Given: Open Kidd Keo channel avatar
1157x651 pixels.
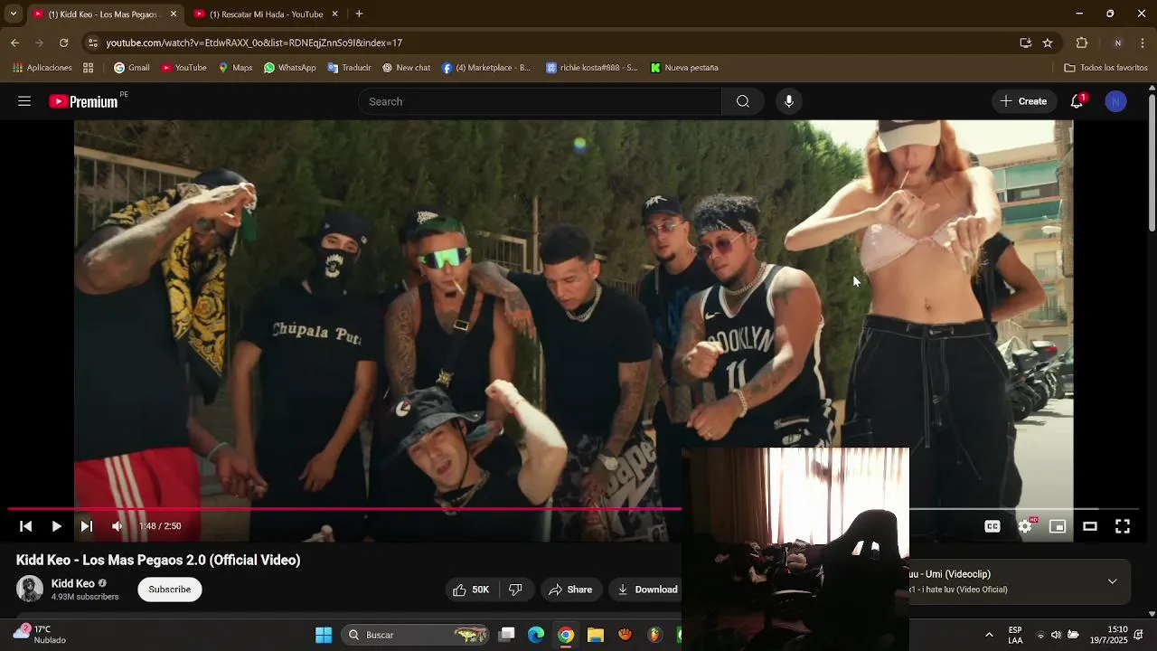Looking at the screenshot, I should 30,589.
